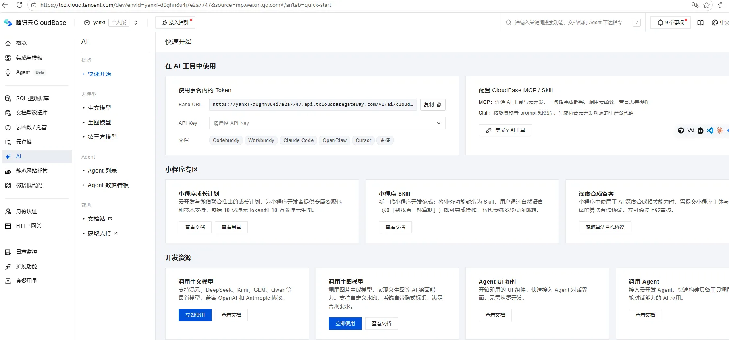Click the Claude asterisk icon in the MCP card
Screen dimensions: 729x340
720,130
